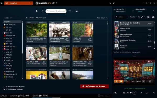Open the favorites star icon
The height and width of the screenshot is (98, 157).
coord(77,11)
